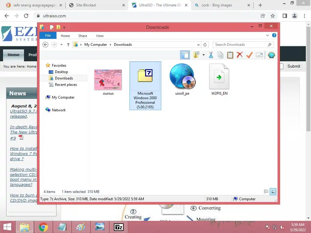Viewport: 311px width, 233px height.
Task: Click the red X Delete icon
Action: click(240, 55)
